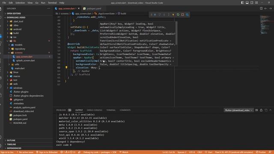
Task: Clear output with the list icon
Action: (x=256, y=110)
